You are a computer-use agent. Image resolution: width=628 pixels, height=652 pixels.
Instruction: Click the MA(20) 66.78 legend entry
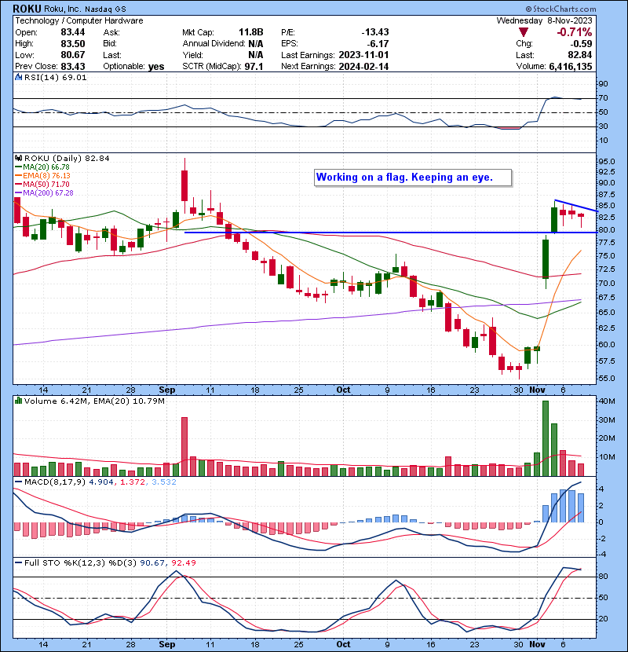[43, 167]
